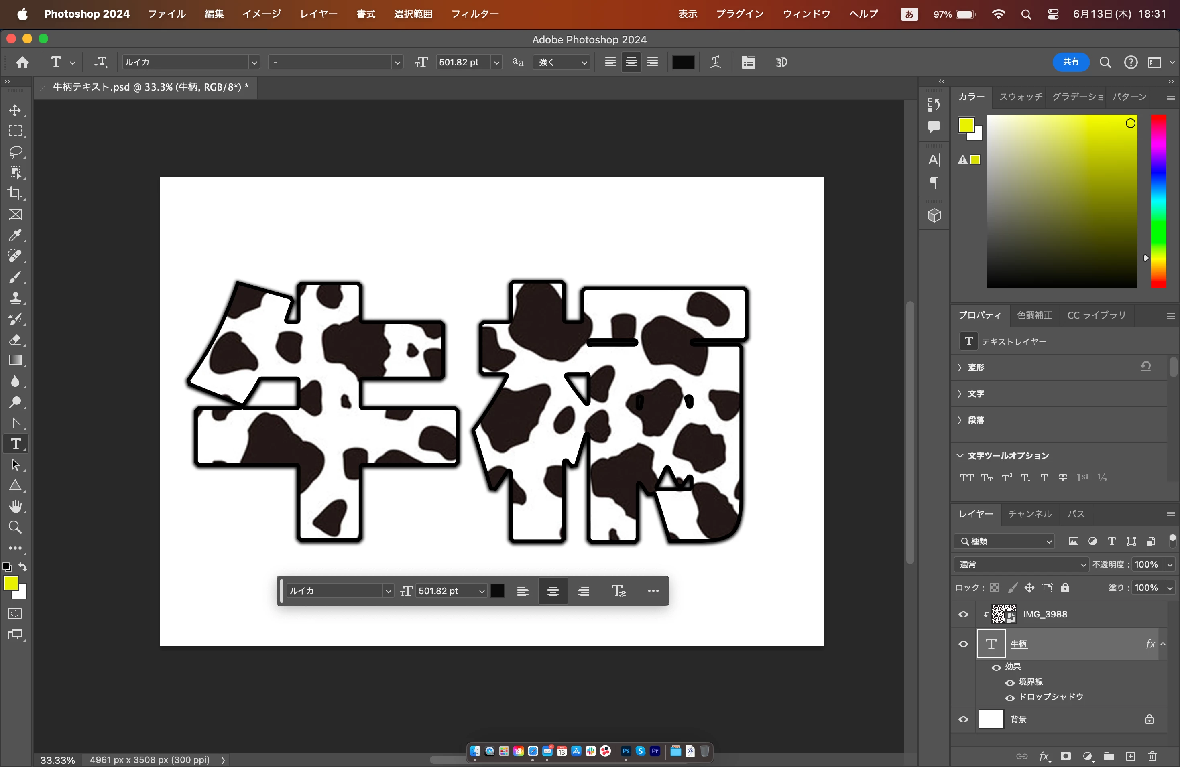Select the Crop tool
Image resolution: width=1180 pixels, height=767 pixels.
(15, 193)
